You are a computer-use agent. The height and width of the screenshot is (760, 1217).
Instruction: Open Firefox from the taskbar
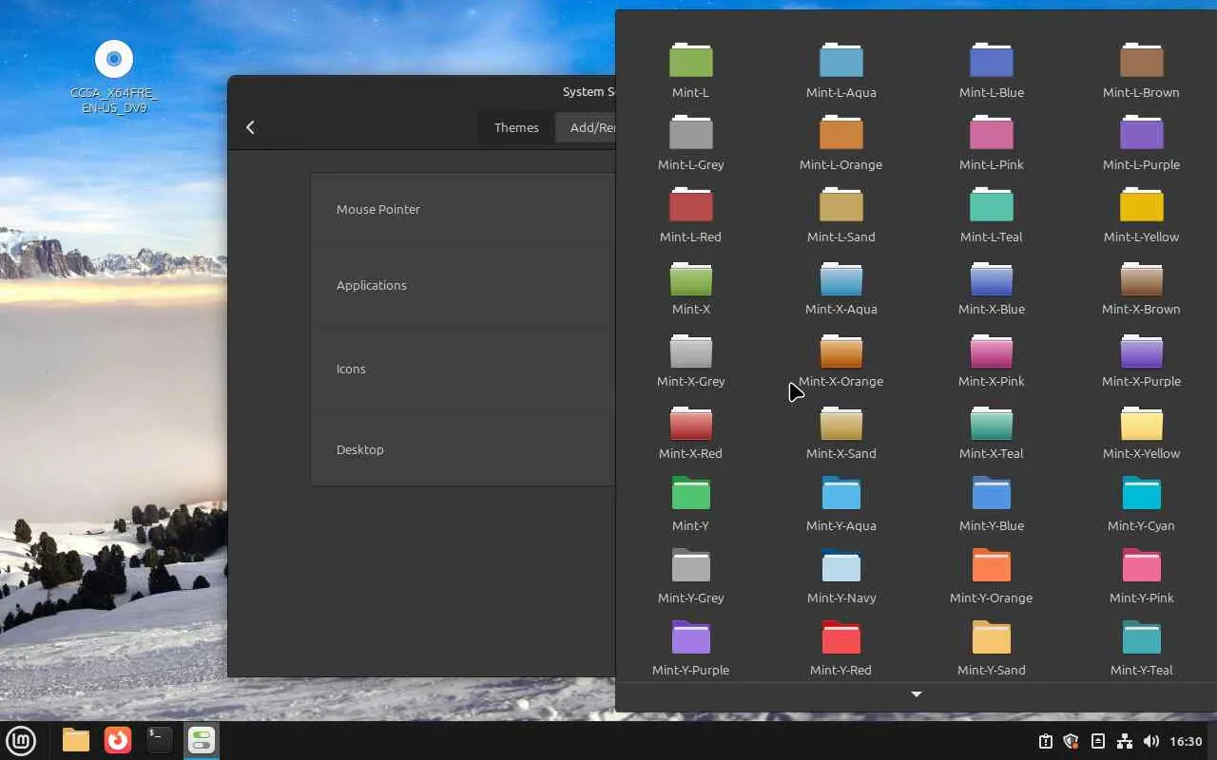(x=118, y=741)
